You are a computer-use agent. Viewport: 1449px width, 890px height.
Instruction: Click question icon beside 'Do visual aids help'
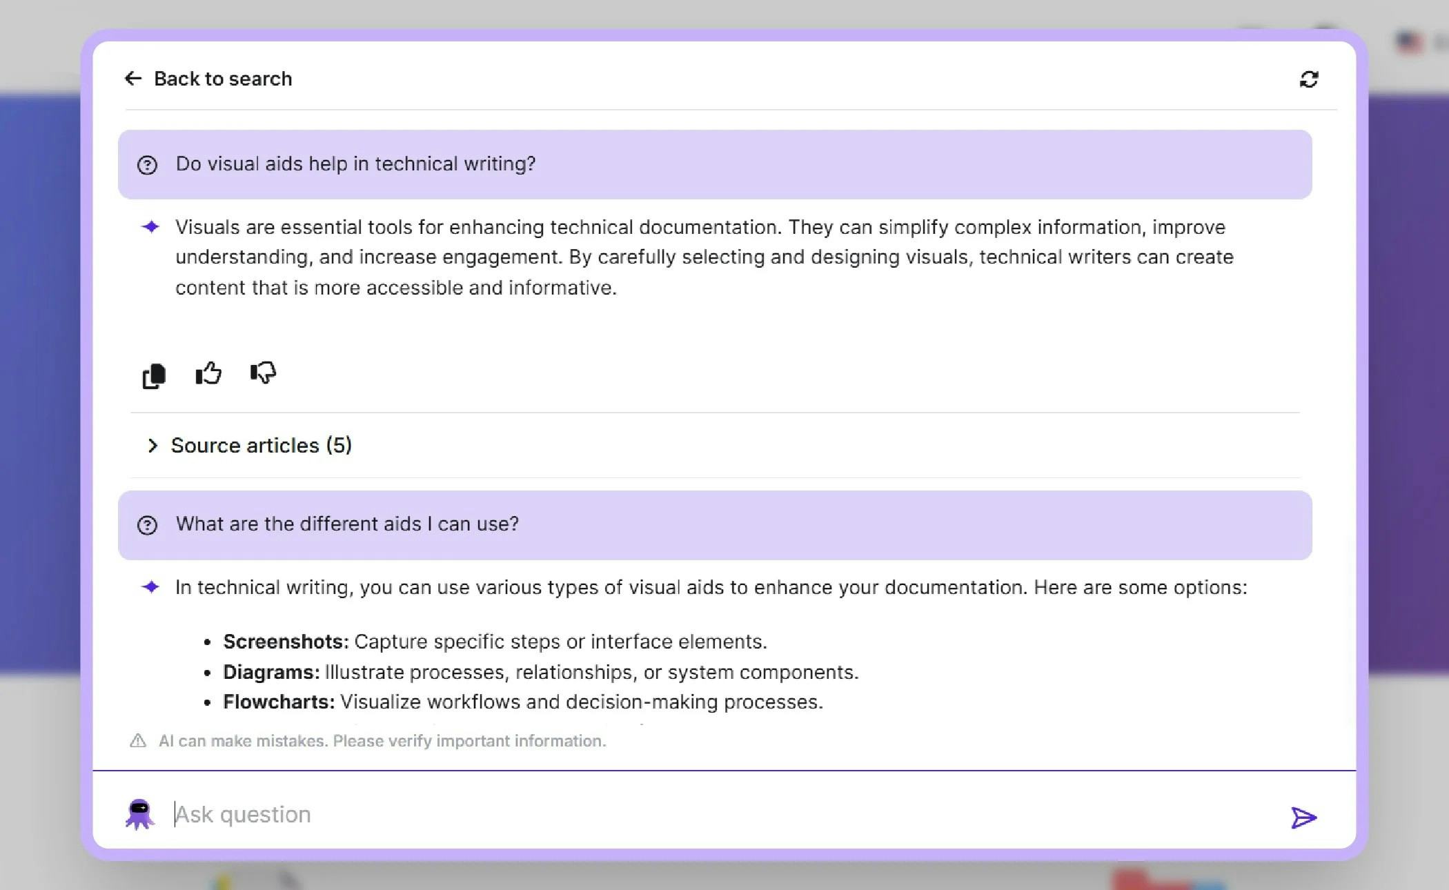[x=147, y=165]
